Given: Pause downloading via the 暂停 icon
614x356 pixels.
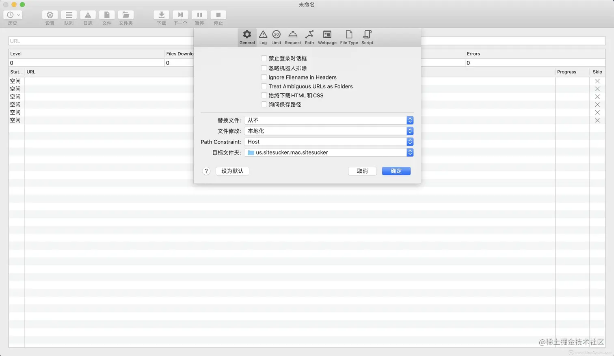Looking at the screenshot, I should [x=199, y=16].
